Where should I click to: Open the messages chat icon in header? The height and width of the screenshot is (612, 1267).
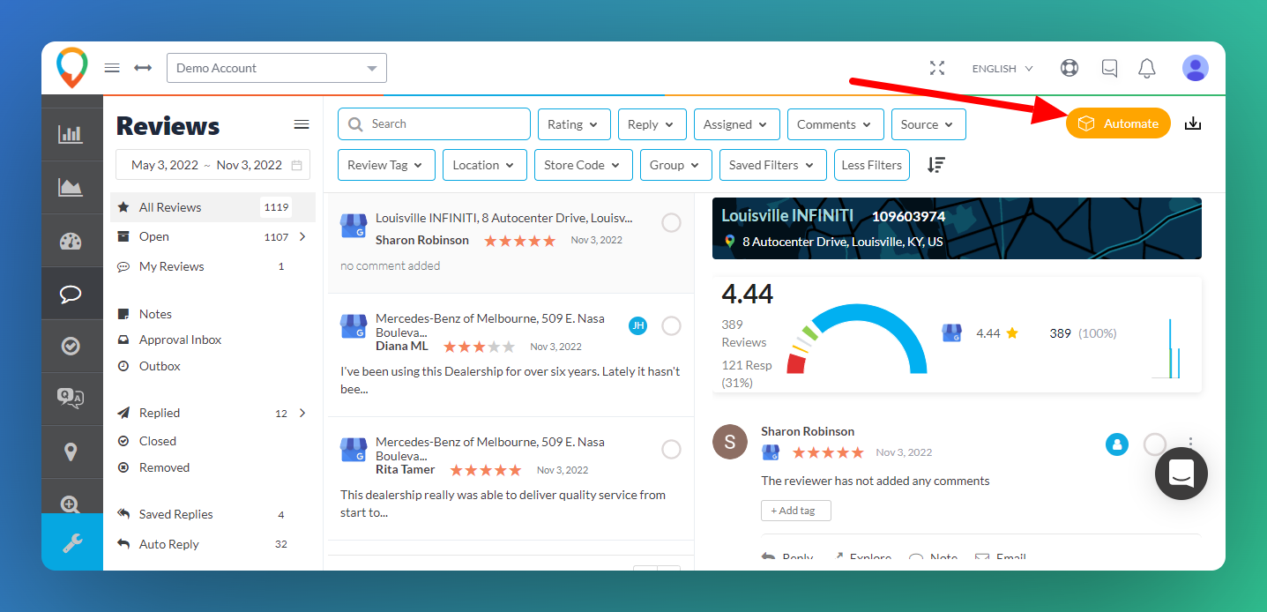[x=1109, y=68]
